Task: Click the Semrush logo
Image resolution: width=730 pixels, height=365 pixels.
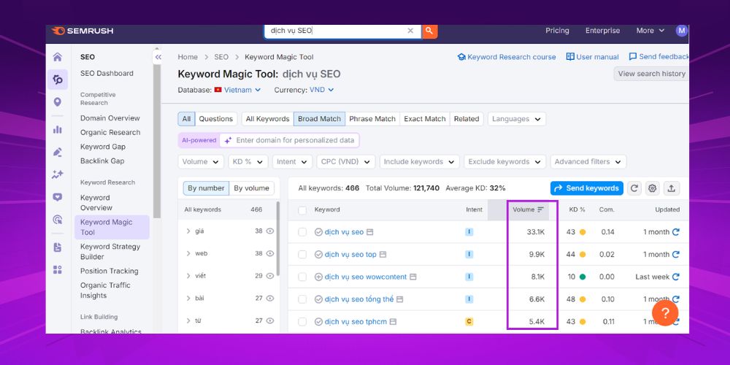Action: pos(82,31)
